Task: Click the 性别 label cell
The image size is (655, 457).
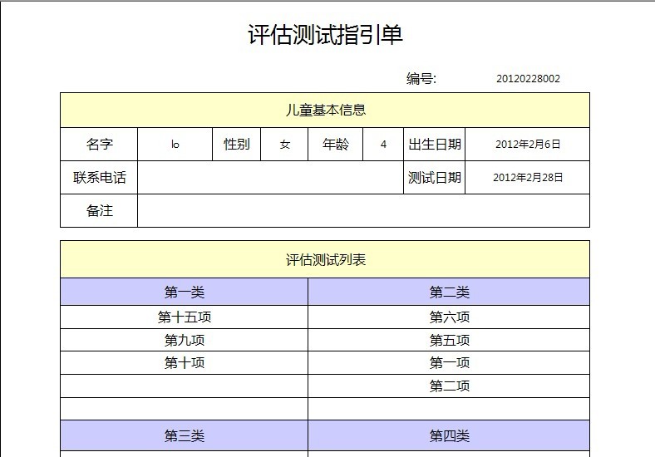Action: click(x=236, y=144)
